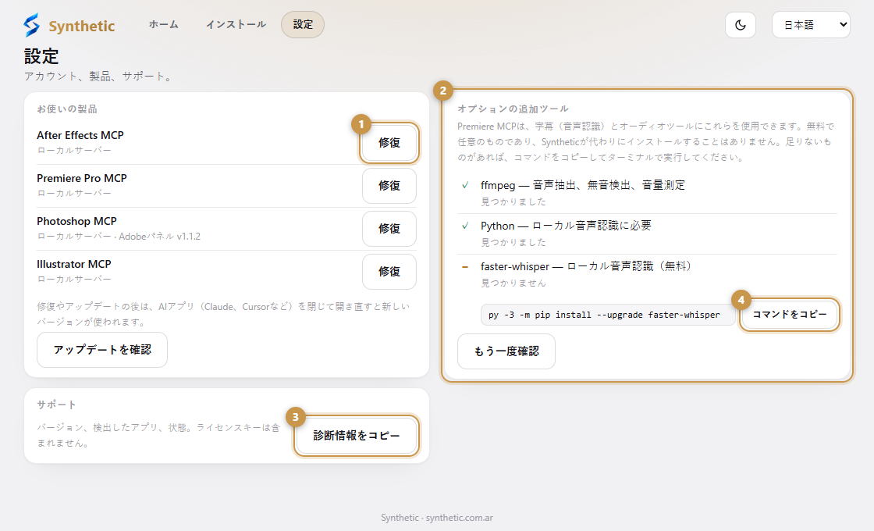Click 診断情報をコピー button
This screenshot has width=874, height=531.
356,435
